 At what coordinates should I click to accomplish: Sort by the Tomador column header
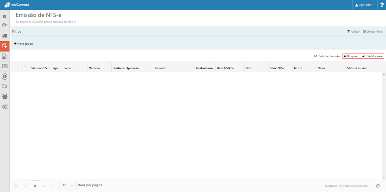160,68
